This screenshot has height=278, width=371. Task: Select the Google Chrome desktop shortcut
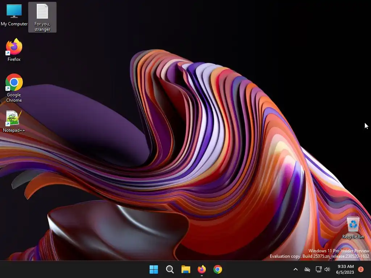pos(14,88)
